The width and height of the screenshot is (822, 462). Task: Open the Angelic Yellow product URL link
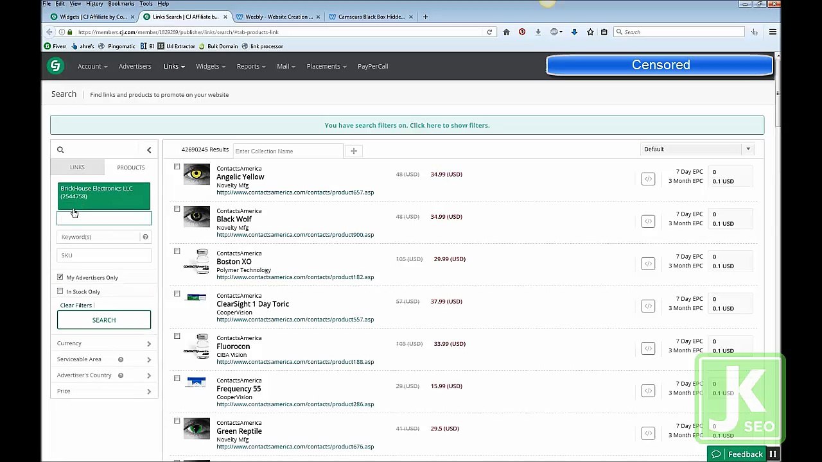point(295,193)
